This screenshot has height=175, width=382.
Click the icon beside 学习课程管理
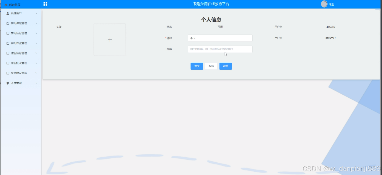(x=8, y=23)
